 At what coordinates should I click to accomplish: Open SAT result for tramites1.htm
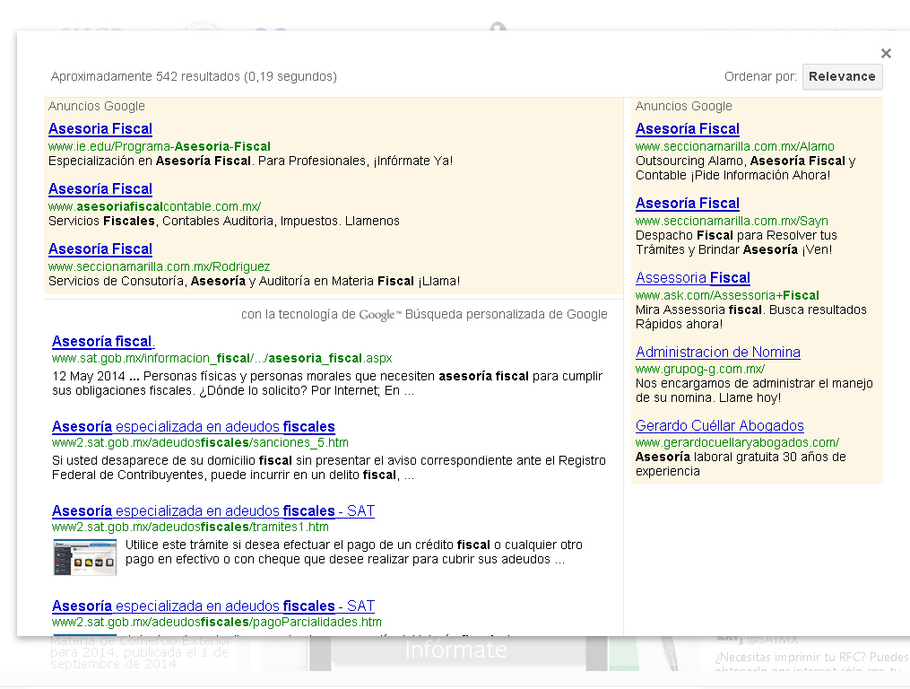tap(213, 511)
